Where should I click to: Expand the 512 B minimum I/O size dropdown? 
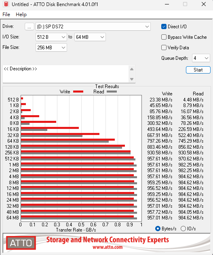click(x=51, y=37)
